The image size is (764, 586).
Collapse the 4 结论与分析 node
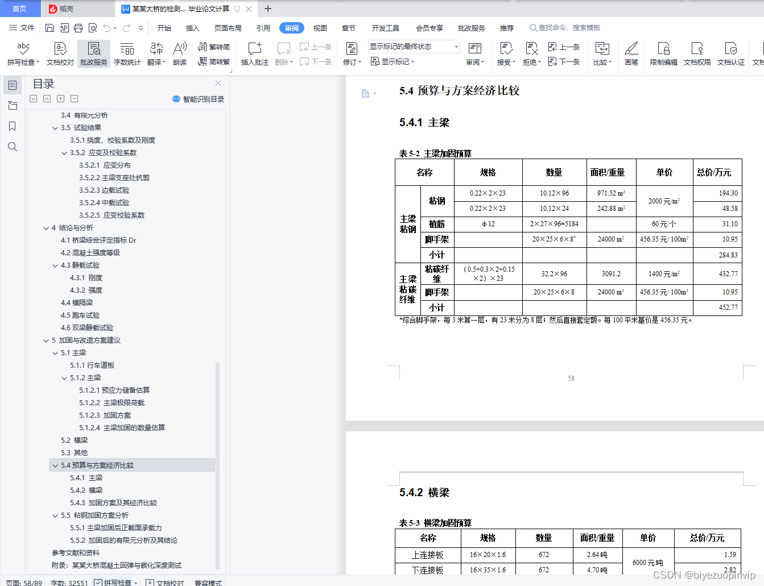46,228
